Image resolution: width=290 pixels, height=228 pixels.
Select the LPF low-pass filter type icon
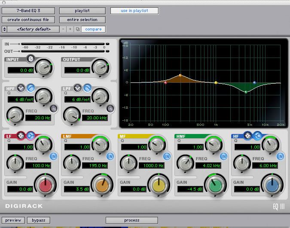[x=87, y=88]
